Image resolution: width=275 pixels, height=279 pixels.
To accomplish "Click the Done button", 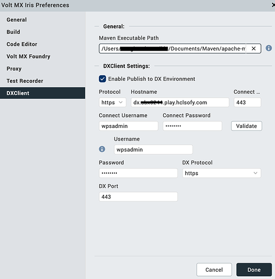I will [x=254, y=270].
